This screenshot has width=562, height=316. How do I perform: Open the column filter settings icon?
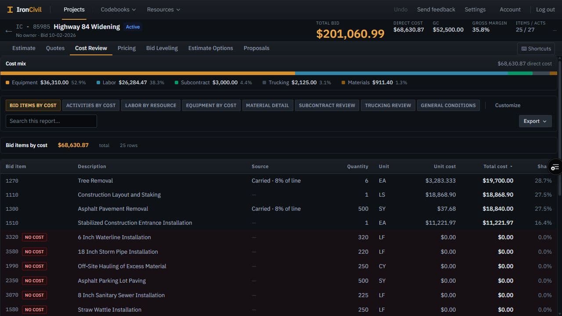coord(555,167)
